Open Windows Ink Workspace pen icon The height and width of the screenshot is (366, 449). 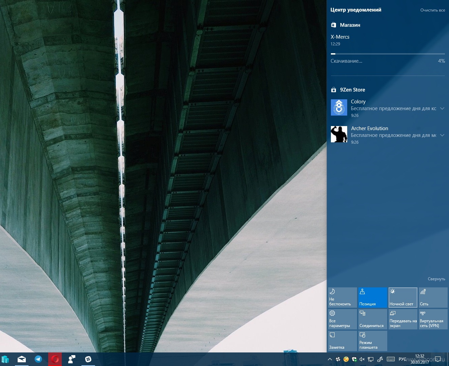380,359
